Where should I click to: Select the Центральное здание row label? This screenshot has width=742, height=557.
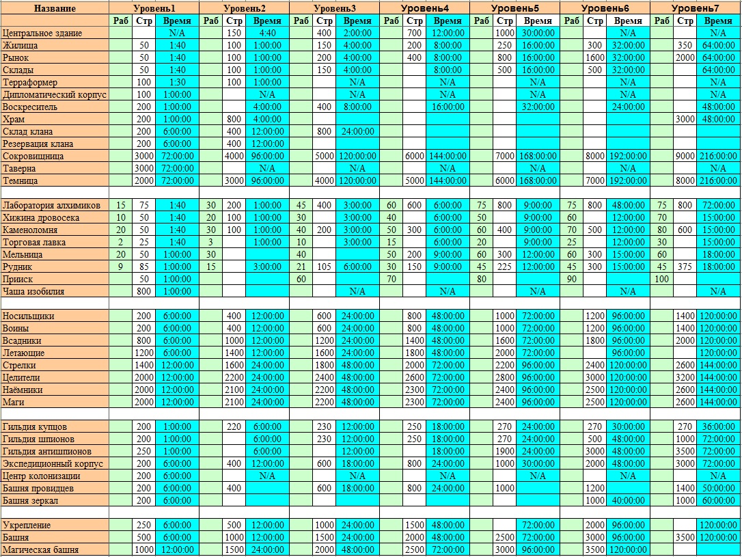pyautogui.click(x=55, y=33)
